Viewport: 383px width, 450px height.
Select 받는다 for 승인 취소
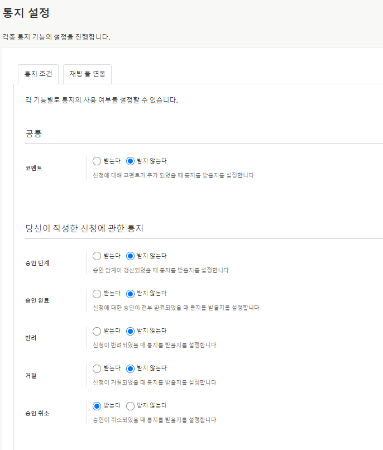click(97, 406)
